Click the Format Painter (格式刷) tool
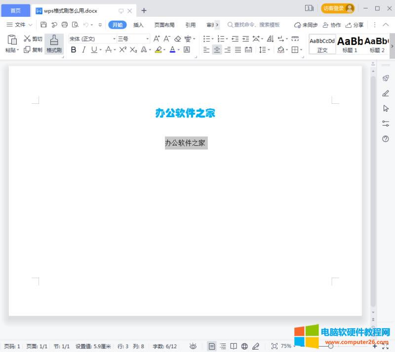 coord(54,44)
